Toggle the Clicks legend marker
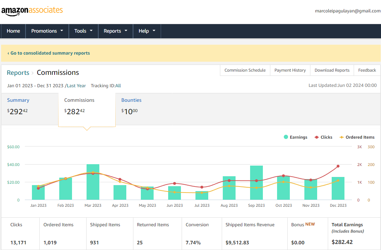Image resolution: width=381 pixels, height=250 pixels. 316,137
